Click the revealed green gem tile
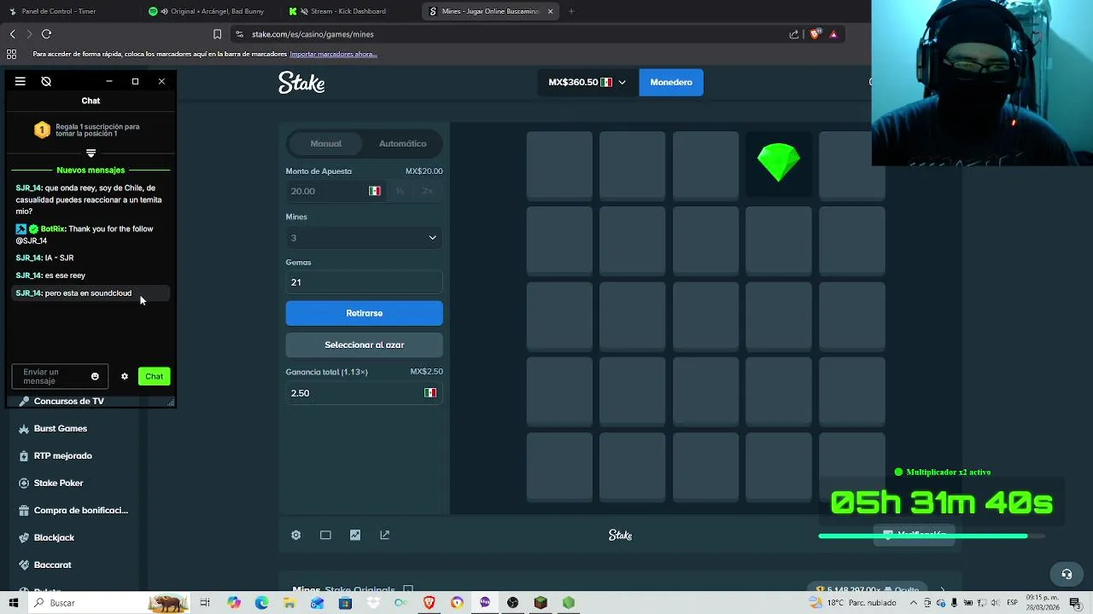 click(779, 164)
